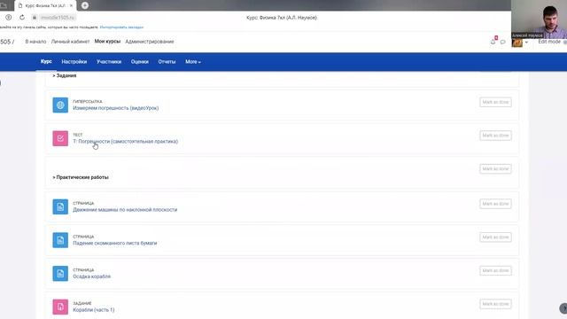Click the Задания heading

tap(65, 75)
